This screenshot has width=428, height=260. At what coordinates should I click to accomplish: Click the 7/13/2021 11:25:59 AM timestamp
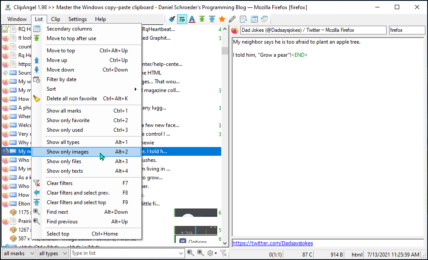click(x=393, y=254)
